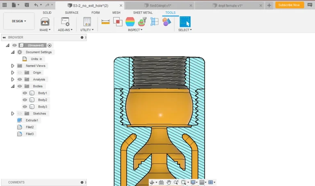315x186 pixels.
Task: Open the Add-Ins scripts icon
Action: tap(65, 22)
